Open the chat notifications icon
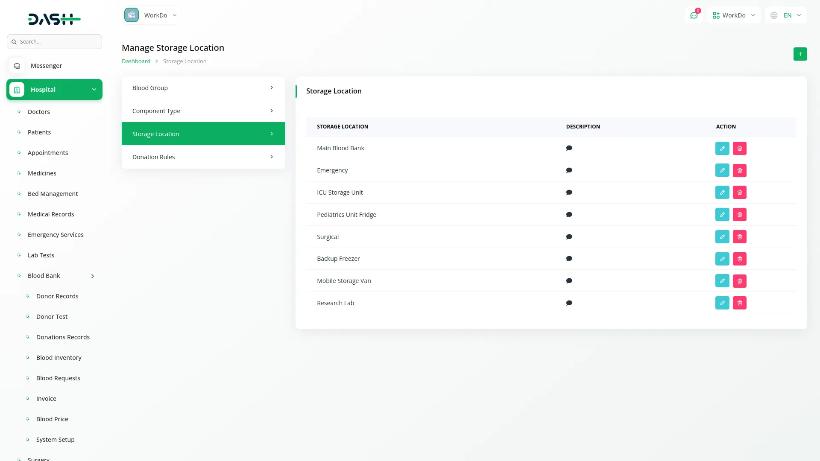This screenshot has width=820, height=461. (694, 15)
